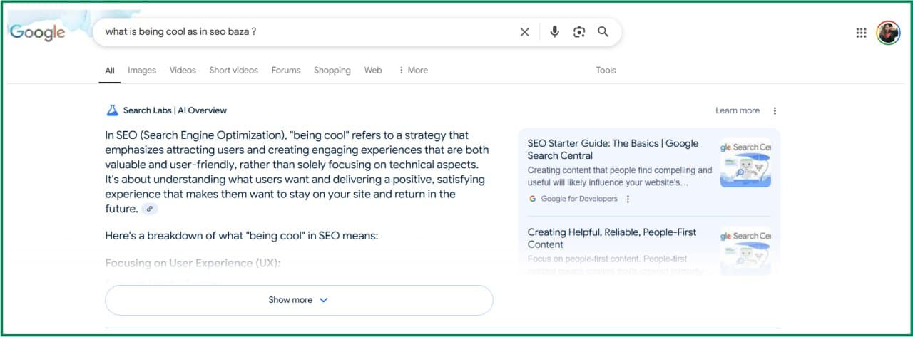Image resolution: width=913 pixels, height=337 pixels.
Task: Click the People-First Content thumbnail image
Action: 745,251
